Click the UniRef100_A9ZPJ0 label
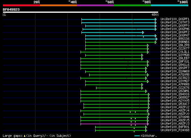The width and height of the screenshot is (191, 138). click(x=175, y=114)
